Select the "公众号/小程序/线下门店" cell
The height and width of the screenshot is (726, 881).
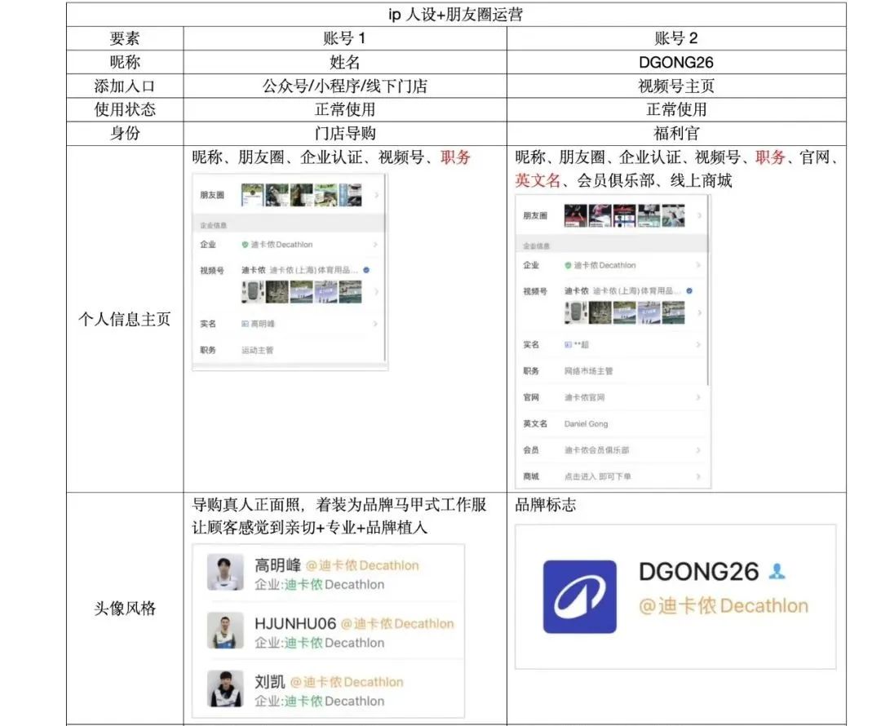click(x=344, y=86)
